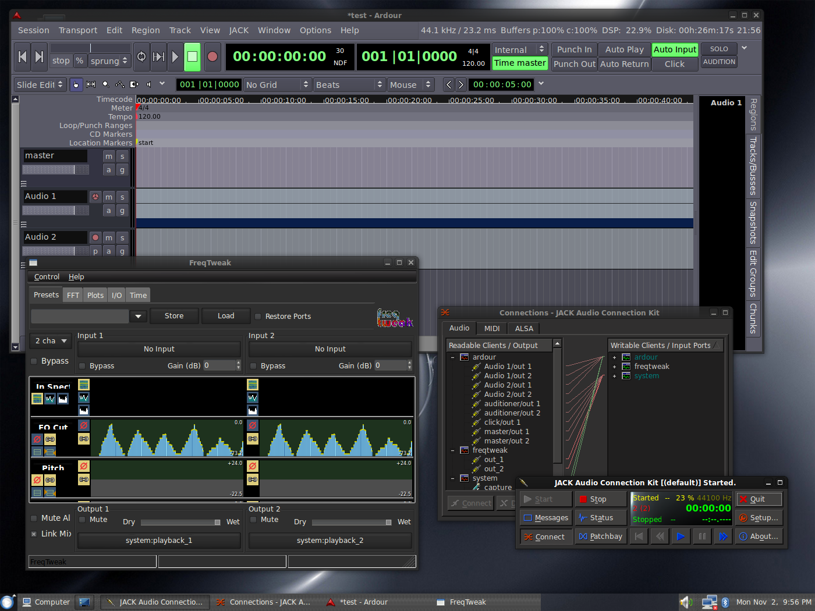Open the No Grid snap dropdown

[x=277, y=85]
